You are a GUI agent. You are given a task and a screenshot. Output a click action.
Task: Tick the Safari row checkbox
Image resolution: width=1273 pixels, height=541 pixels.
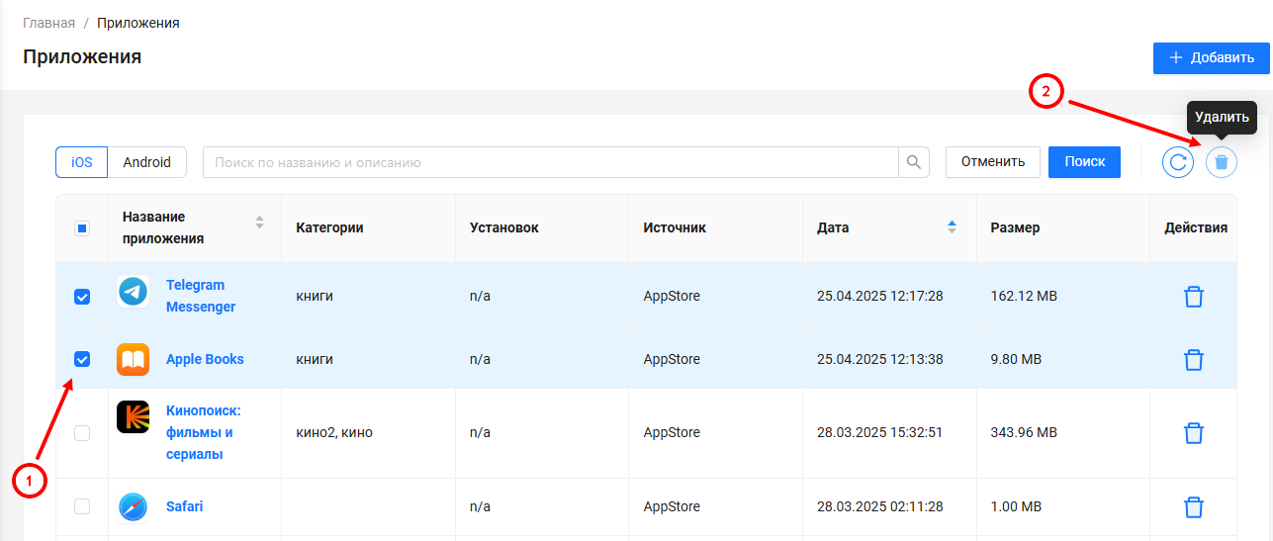coord(82,506)
